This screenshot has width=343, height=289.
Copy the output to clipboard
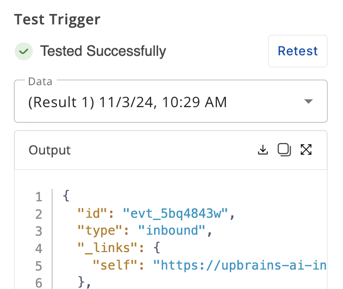pos(284,149)
